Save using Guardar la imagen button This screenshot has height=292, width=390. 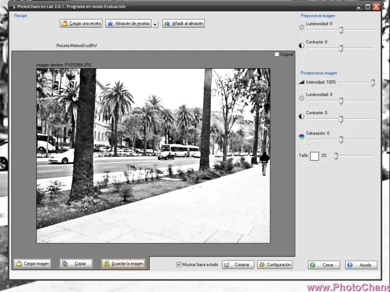coord(123,263)
